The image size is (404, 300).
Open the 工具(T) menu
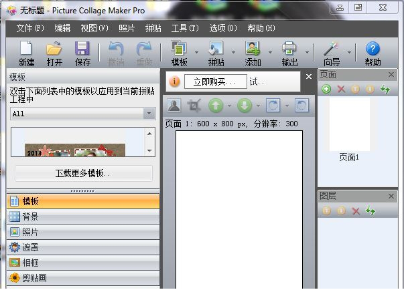click(x=185, y=28)
